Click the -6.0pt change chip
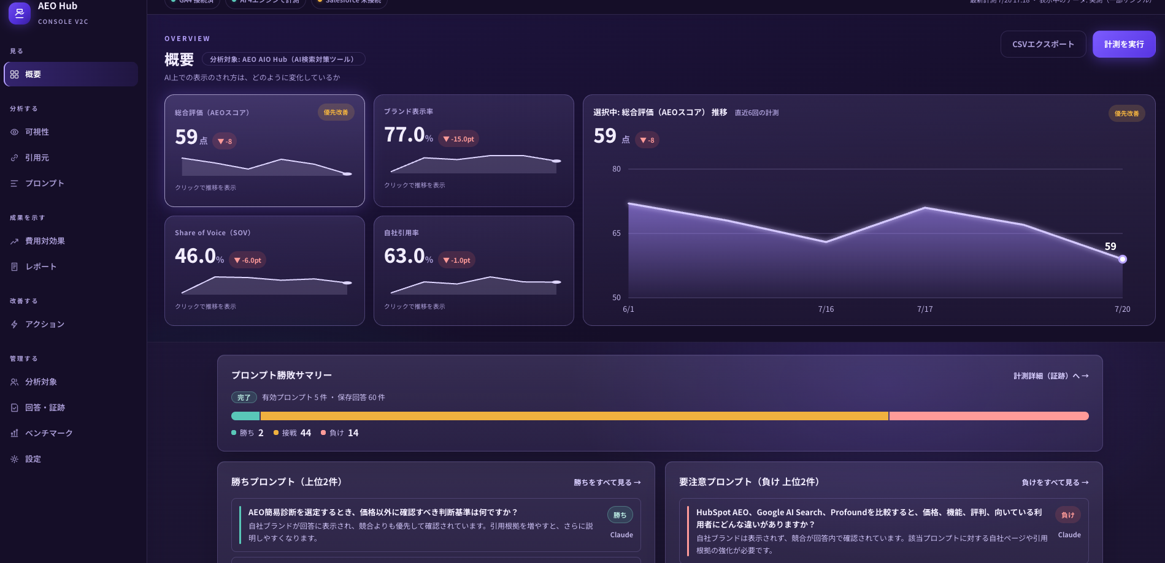Screen dimensions: 1165x563 247,260
